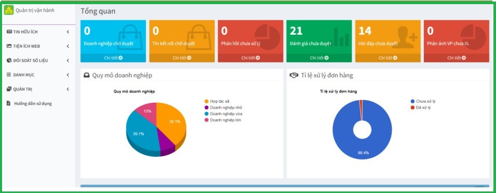Click the inbox icon beside Quy mô doanh nghiệp
Screen dimensions: 496x193
86,75
